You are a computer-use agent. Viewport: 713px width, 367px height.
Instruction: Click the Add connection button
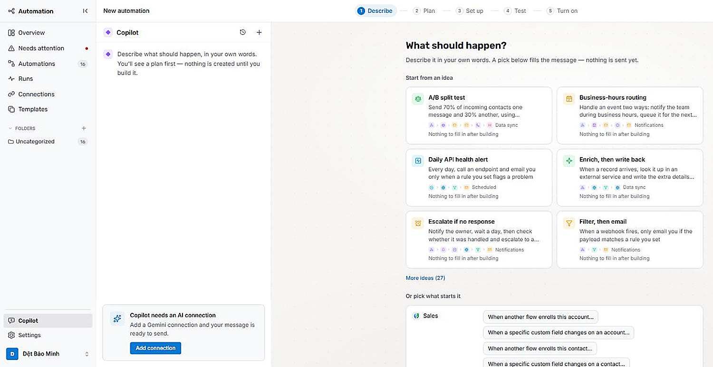tap(155, 348)
